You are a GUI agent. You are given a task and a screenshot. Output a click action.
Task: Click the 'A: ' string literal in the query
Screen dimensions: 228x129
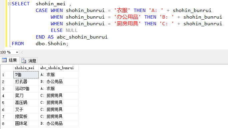click(156, 10)
